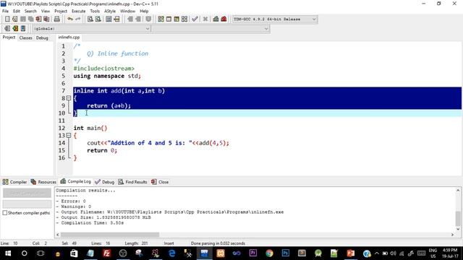The width and height of the screenshot is (463, 260).
Task: Click the Stop Execution X icon
Action: click(205, 19)
